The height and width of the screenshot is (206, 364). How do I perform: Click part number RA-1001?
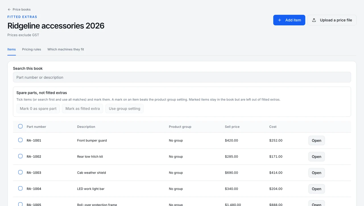pos(34,140)
